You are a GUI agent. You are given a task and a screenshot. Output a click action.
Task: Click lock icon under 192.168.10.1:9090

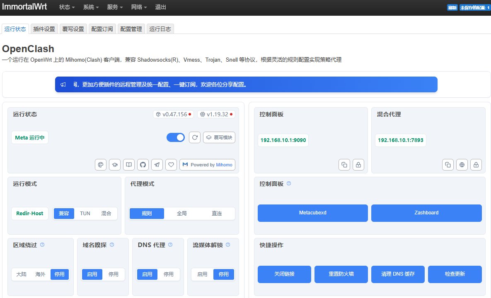pyautogui.click(x=358, y=165)
